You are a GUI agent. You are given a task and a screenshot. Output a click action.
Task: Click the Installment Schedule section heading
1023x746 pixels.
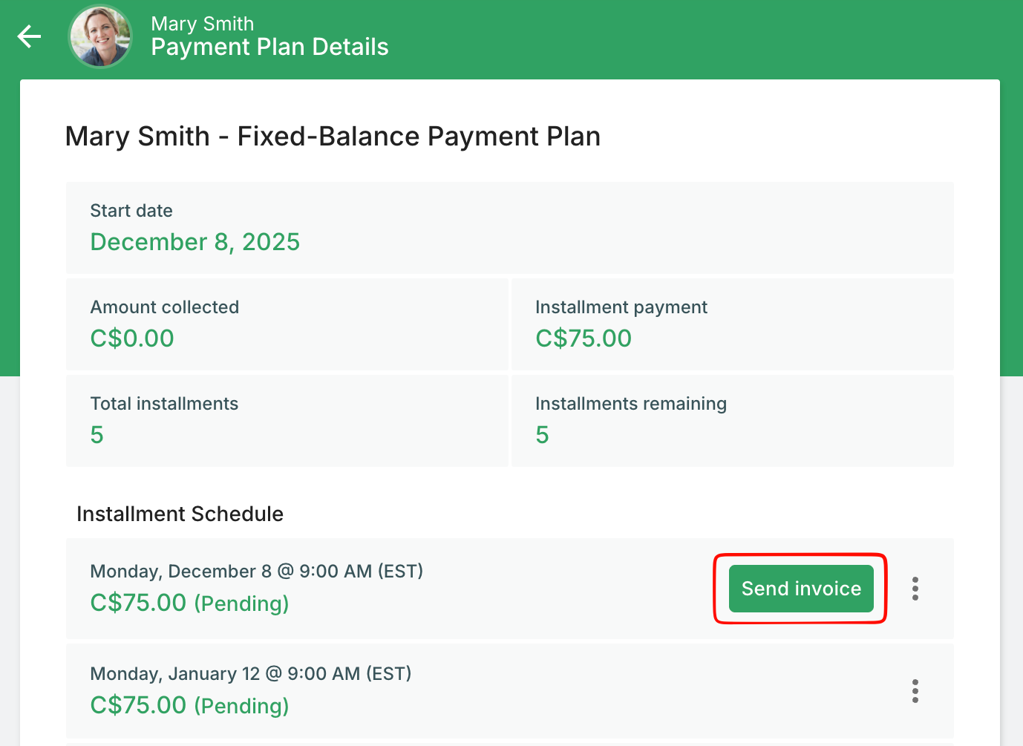click(180, 514)
